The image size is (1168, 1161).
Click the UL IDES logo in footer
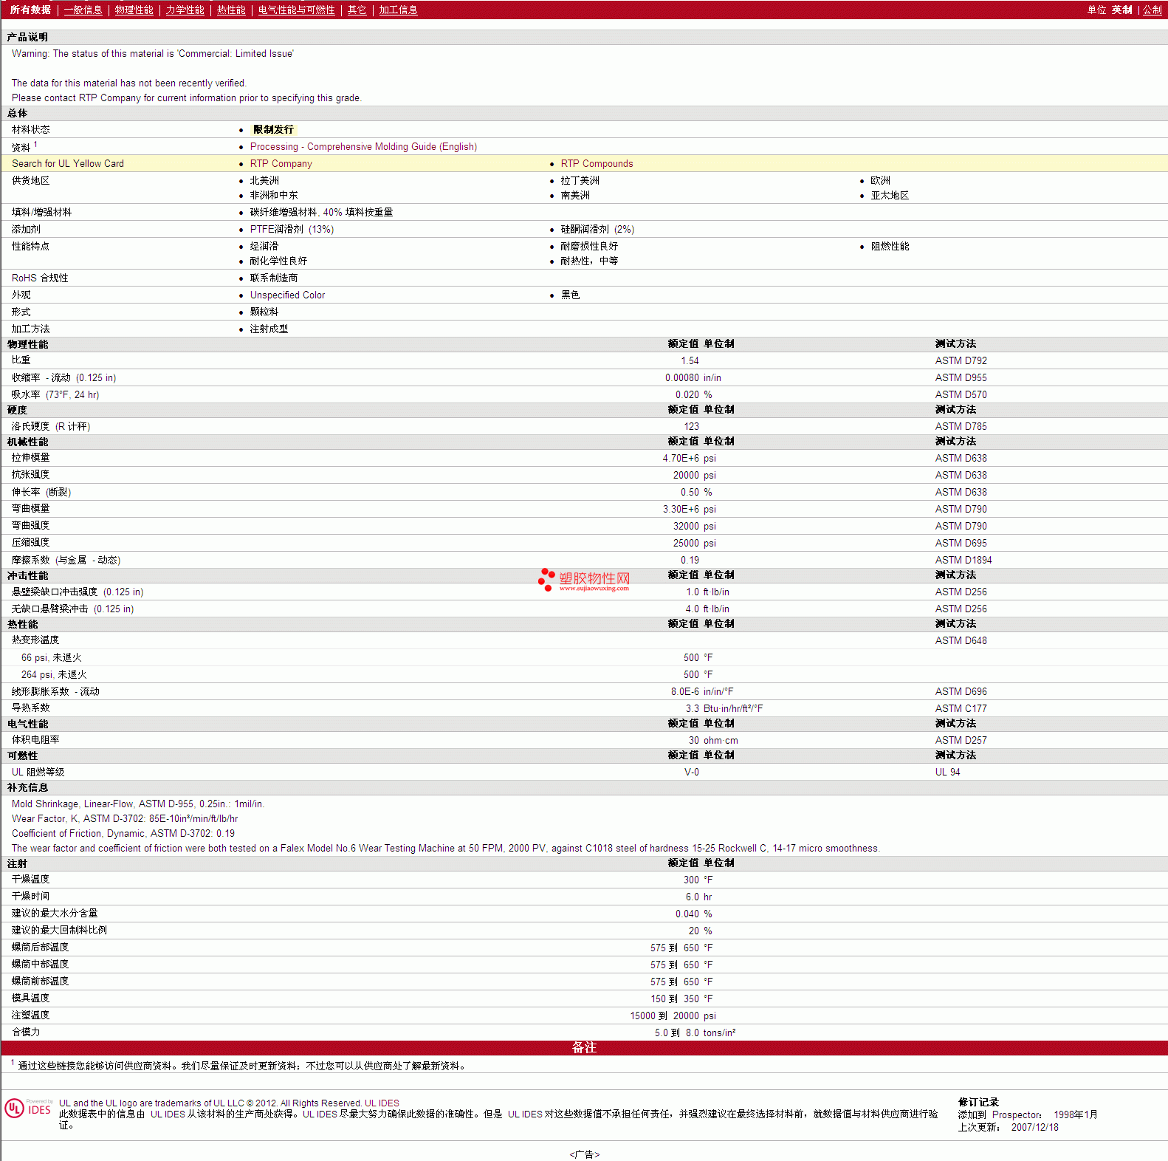[28, 1109]
